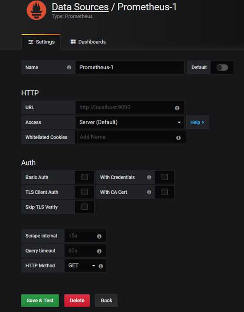Click the Auth section heading

[x=28, y=163]
